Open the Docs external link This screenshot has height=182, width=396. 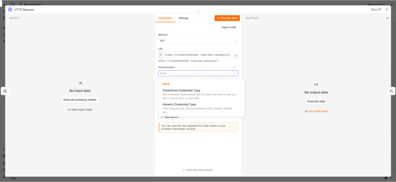coord(376,10)
